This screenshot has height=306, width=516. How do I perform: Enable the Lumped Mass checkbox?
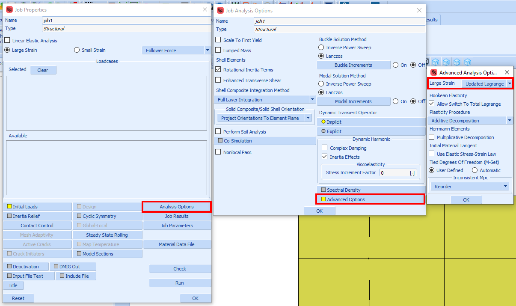coord(218,51)
